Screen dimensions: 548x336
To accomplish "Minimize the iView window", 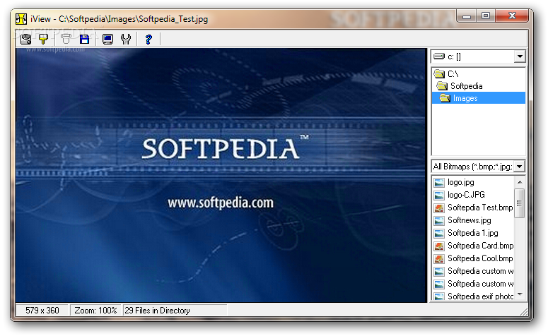I will point(467,16).
